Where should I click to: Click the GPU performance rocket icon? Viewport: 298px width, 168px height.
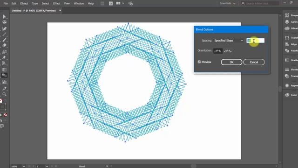point(130,3)
